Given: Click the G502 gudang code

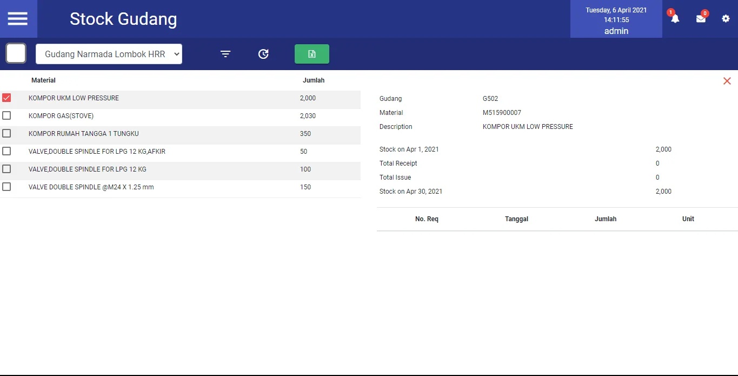Looking at the screenshot, I should (x=490, y=99).
